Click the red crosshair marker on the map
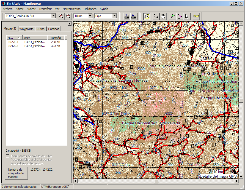This screenshot has height=190, width=245. tap(156, 100)
